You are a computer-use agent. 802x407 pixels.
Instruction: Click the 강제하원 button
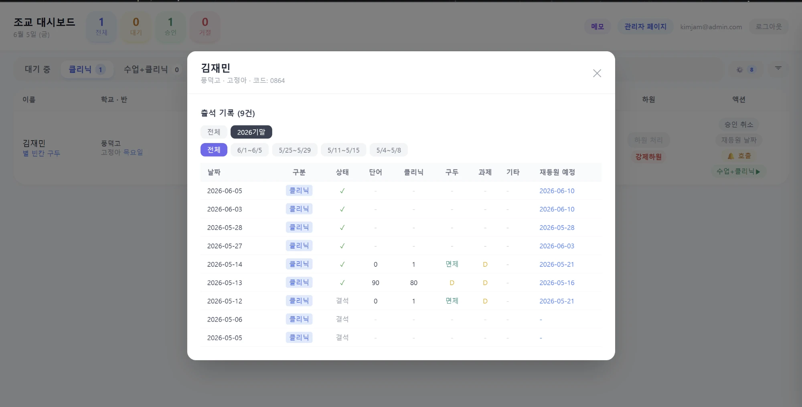[648, 157]
